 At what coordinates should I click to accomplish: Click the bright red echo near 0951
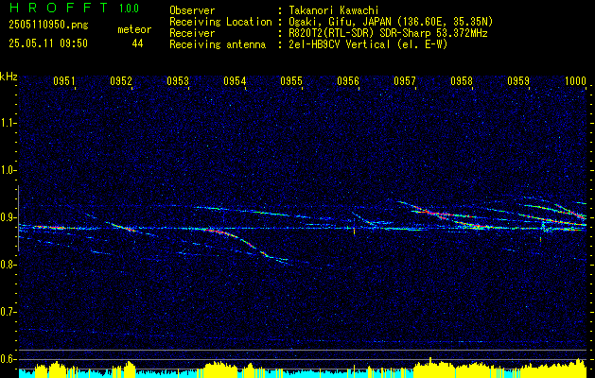click(53, 228)
